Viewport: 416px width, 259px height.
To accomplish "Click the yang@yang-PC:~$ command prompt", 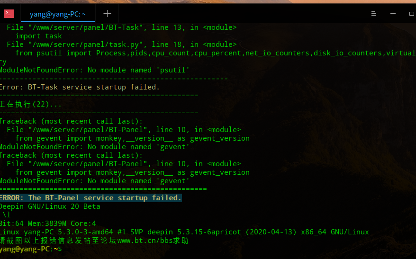I will (31, 249).
